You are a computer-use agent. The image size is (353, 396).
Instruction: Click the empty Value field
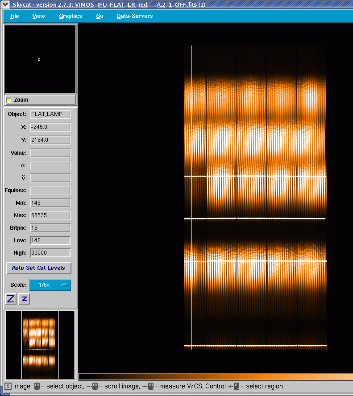[50, 153]
